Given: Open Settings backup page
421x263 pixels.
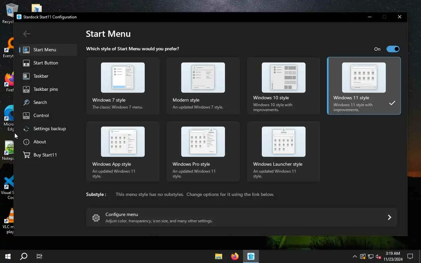Looking at the screenshot, I should [x=48, y=129].
